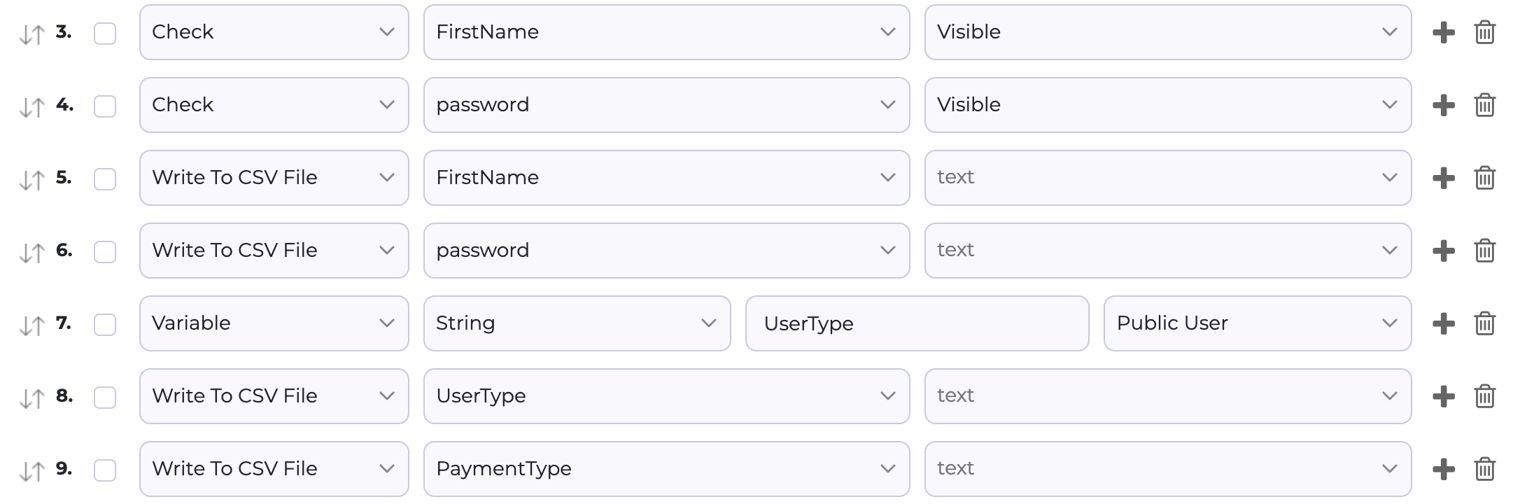Delete step 4 with the trash icon
The image size is (1520, 504).
pos(1485,105)
